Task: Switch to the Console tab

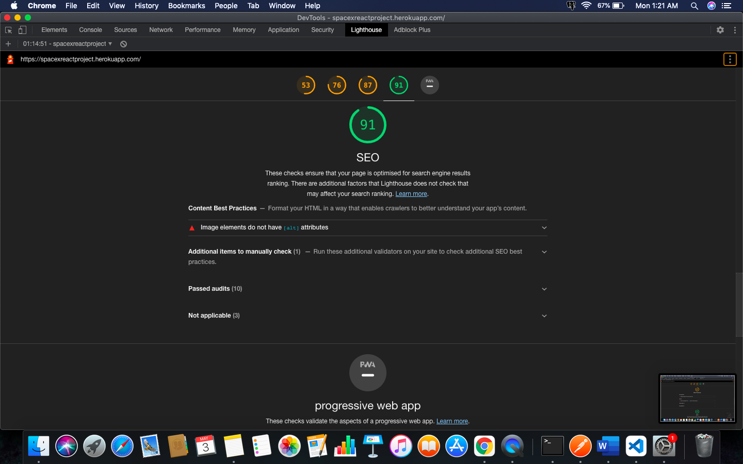Action: [x=90, y=30]
